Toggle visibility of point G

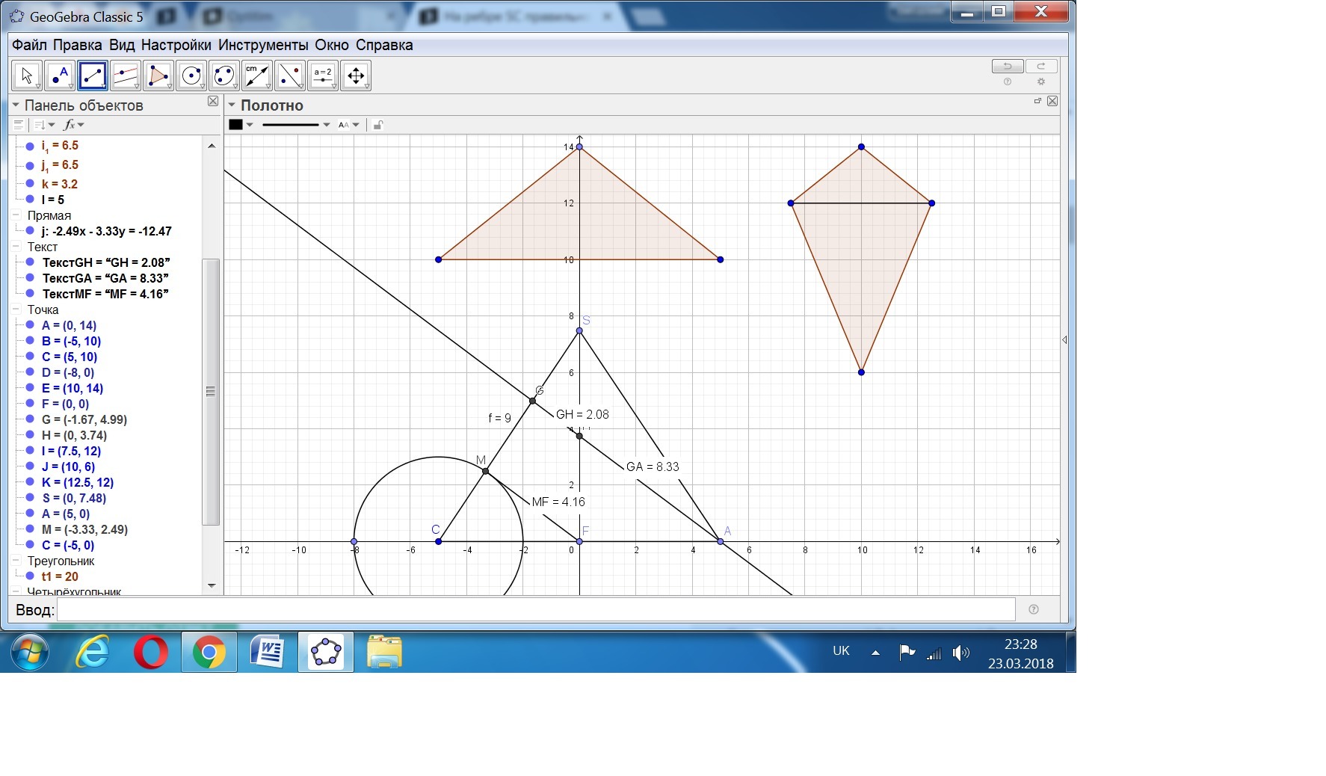coord(30,419)
